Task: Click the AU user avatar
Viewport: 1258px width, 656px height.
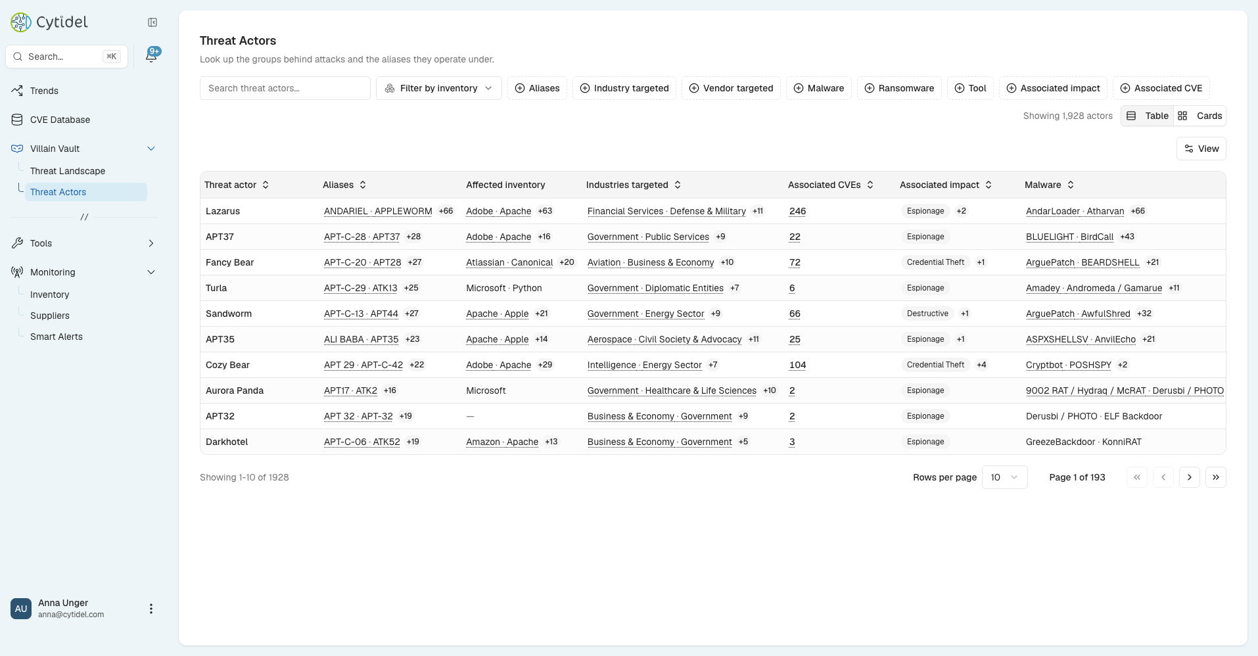Action: pyautogui.click(x=21, y=609)
